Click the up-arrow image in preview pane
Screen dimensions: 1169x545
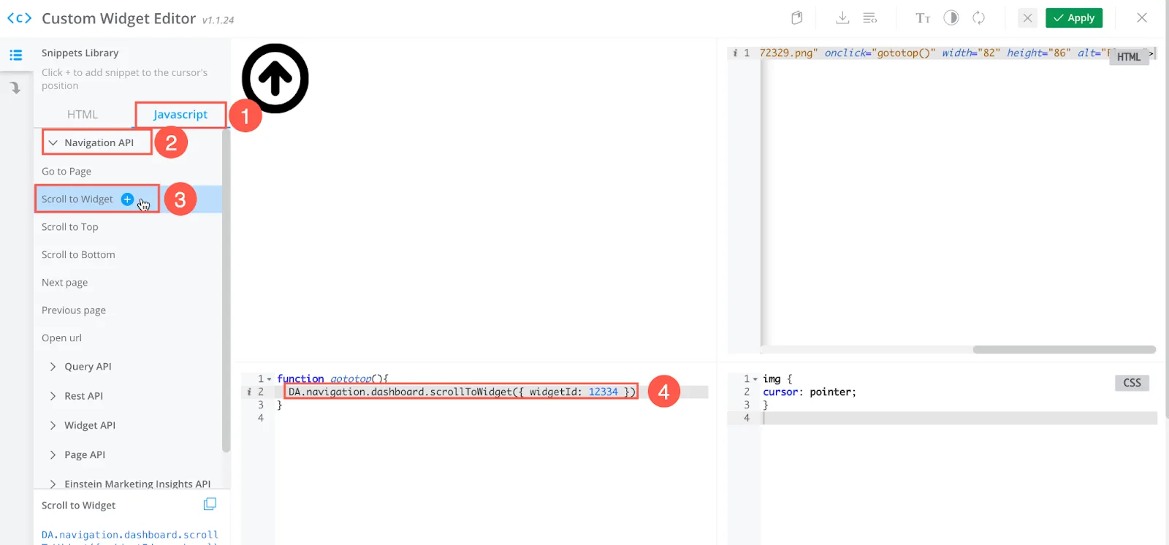[x=275, y=78]
